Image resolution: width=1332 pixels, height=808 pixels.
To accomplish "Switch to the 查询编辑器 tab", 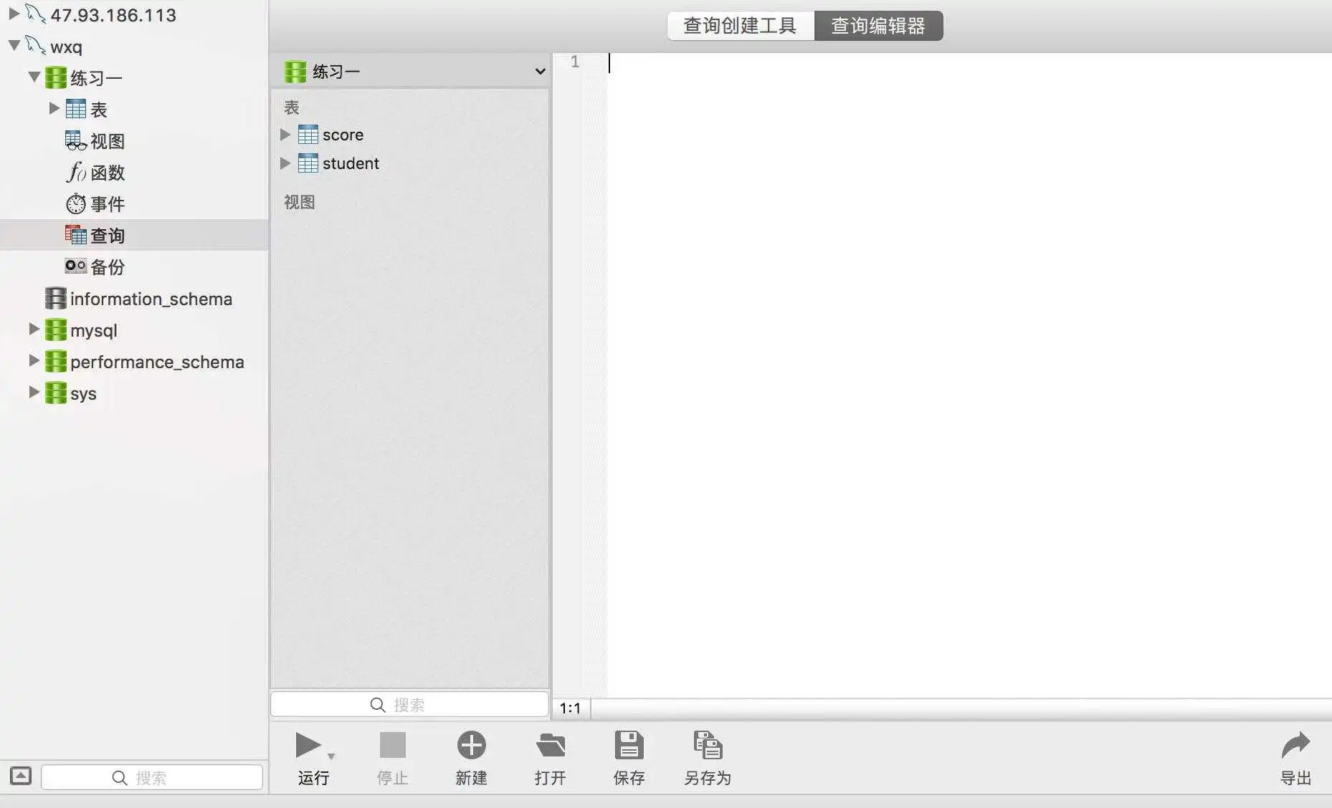I will (x=878, y=26).
